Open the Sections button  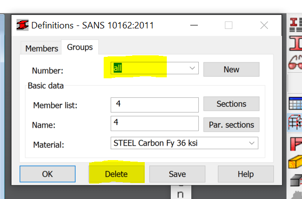231,104
